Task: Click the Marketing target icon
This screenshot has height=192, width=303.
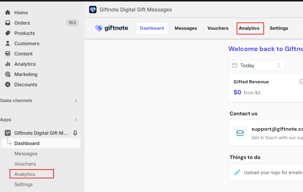Action: 8,74
